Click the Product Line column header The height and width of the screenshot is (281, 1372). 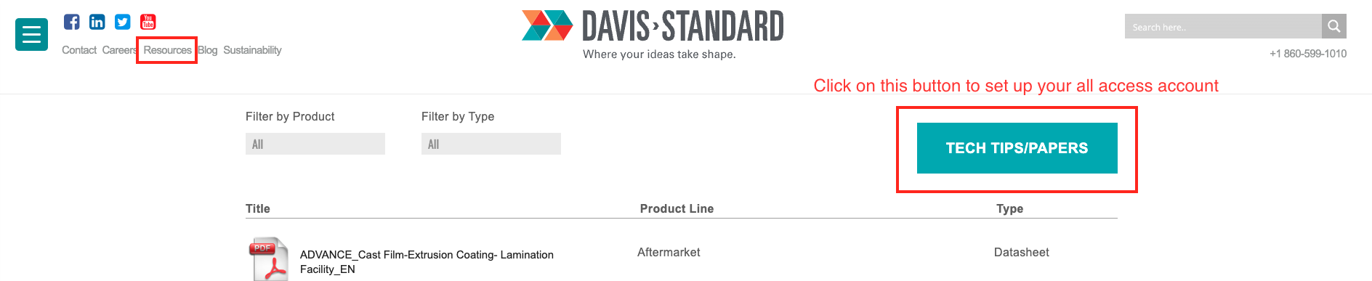tap(677, 208)
